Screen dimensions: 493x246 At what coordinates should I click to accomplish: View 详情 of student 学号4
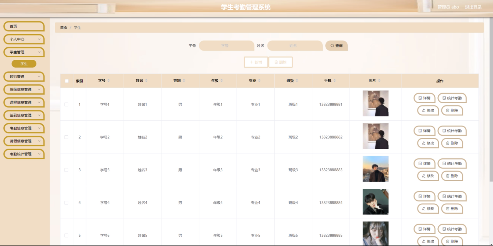424,196
